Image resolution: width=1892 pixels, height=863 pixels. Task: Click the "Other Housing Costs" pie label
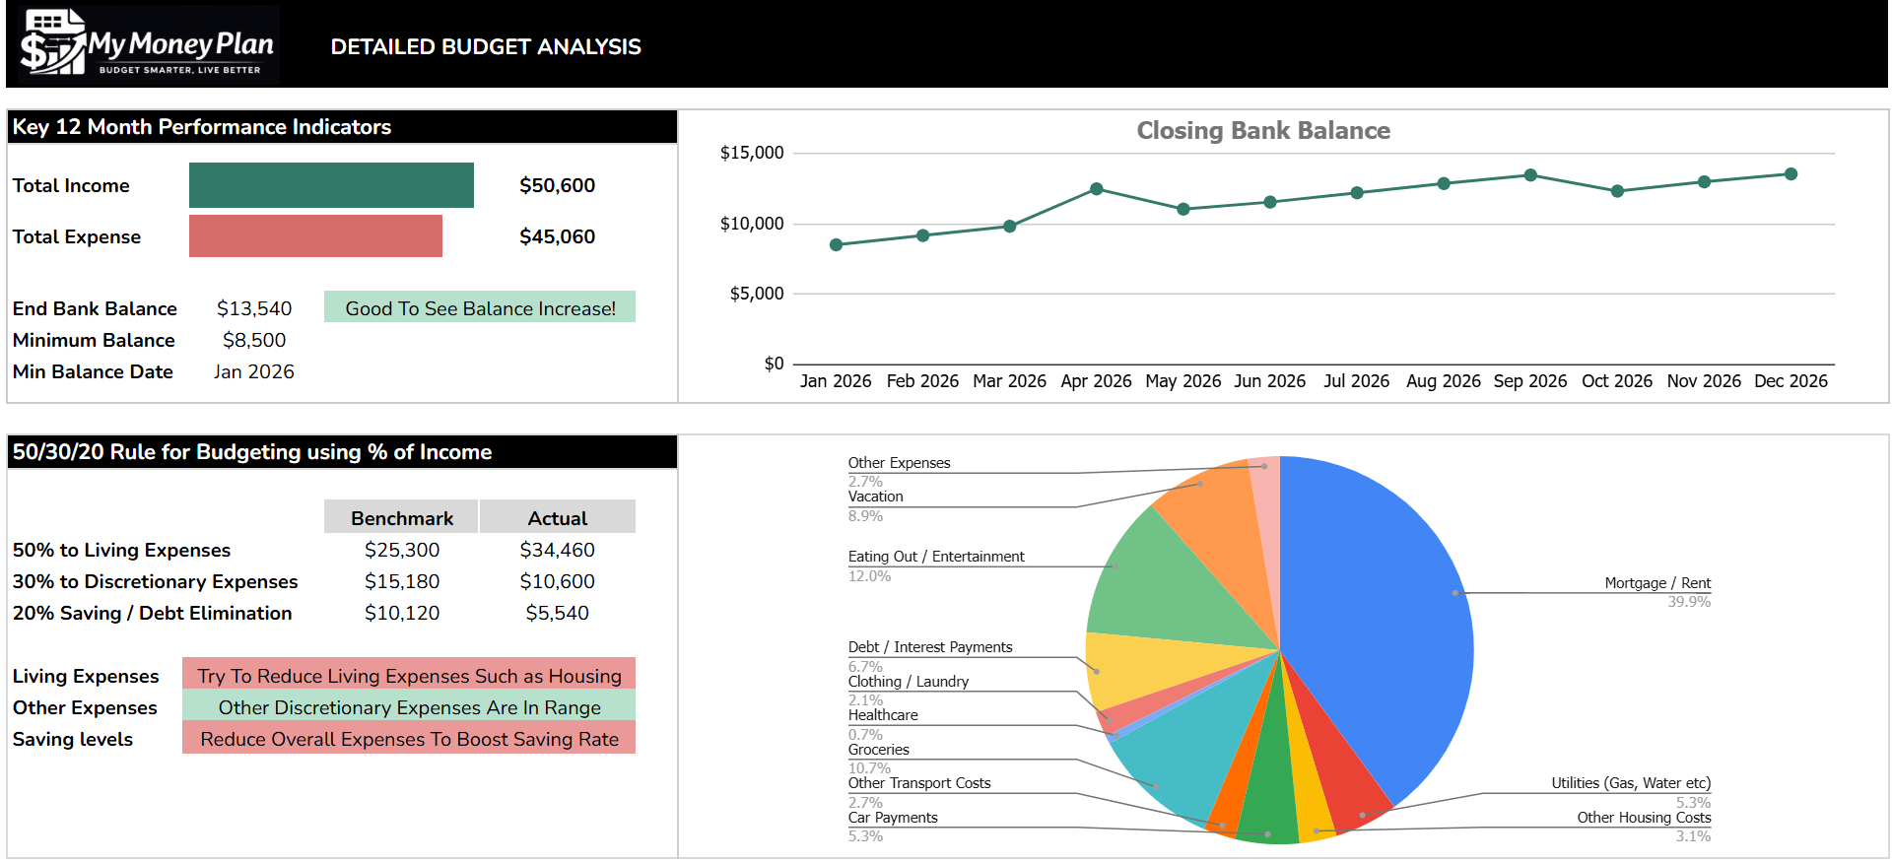(1644, 818)
